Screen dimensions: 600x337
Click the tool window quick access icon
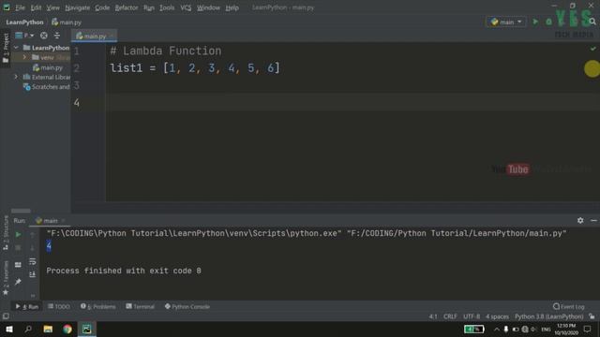tap(6, 316)
